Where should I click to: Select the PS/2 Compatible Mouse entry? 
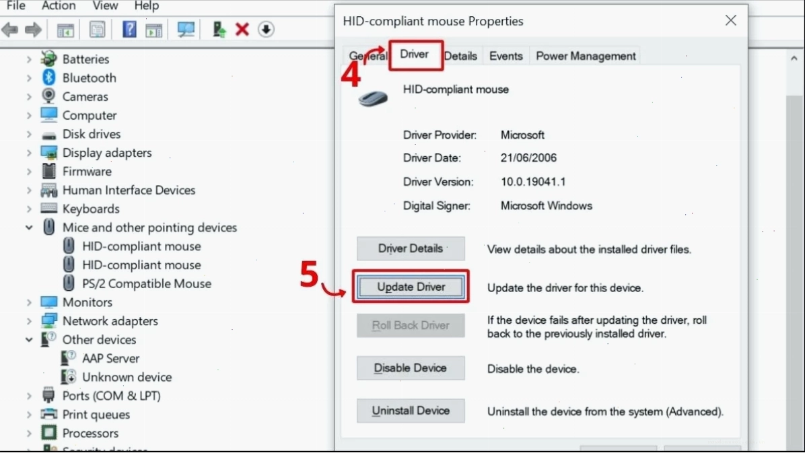pos(146,283)
